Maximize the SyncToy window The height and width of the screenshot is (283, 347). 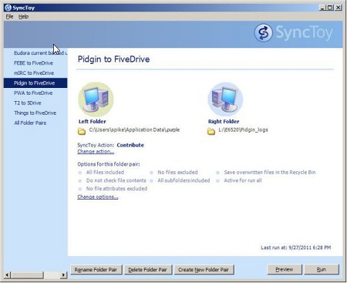331,8
